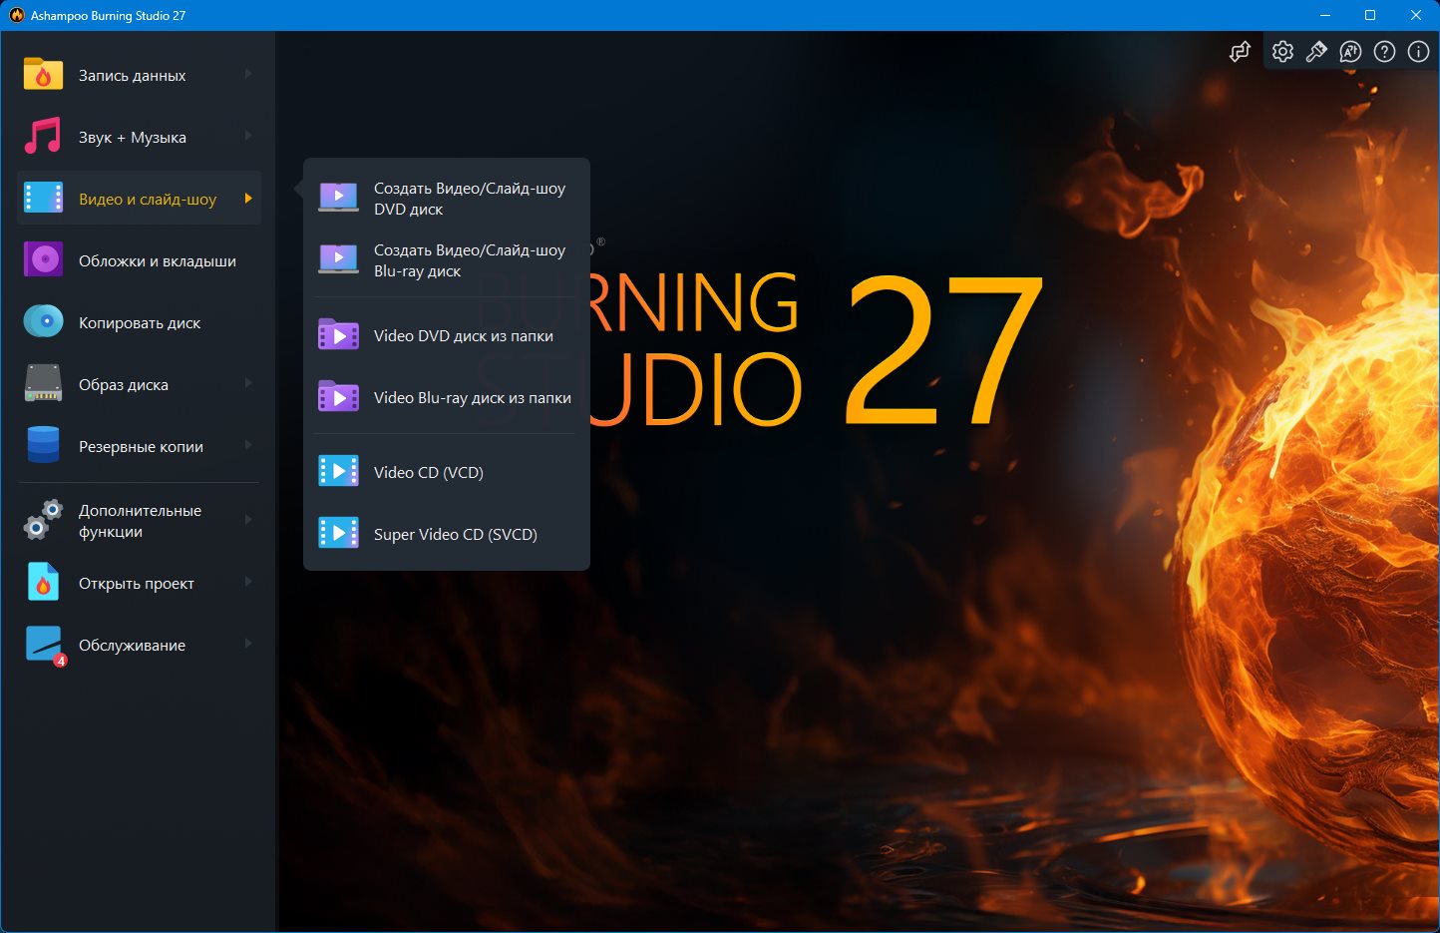Click the pink music note icon
Viewport: 1440px width, 933px height.
43,138
